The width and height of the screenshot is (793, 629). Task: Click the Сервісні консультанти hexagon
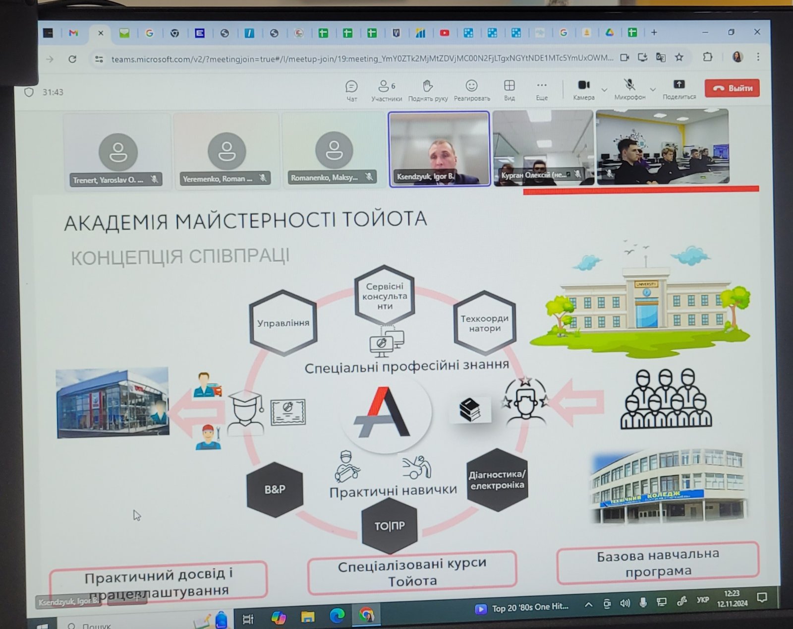click(385, 296)
